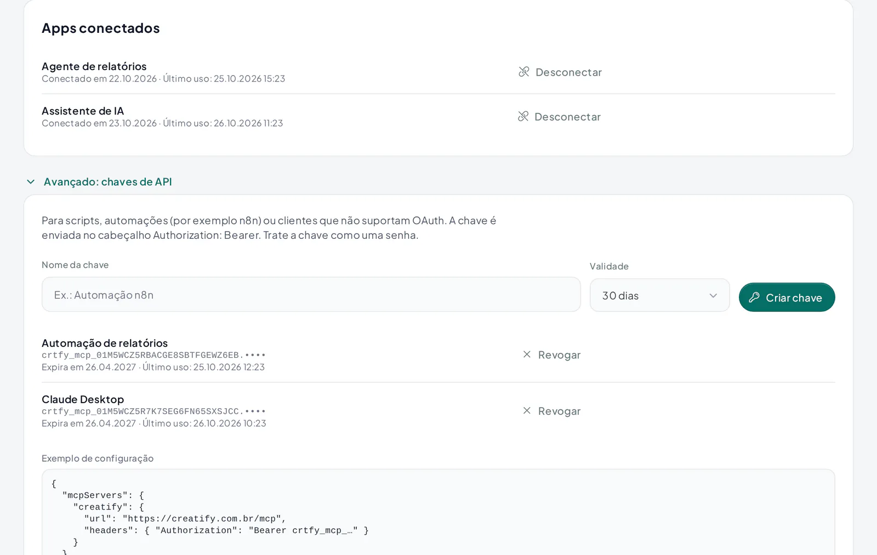Click the Nome da chave label
This screenshot has width=877, height=555.
click(x=75, y=265)
